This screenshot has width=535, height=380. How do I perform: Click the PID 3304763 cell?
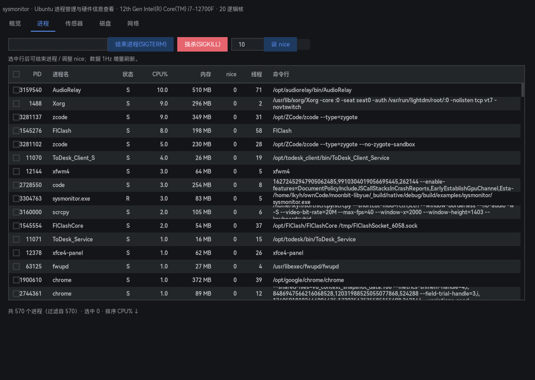click(31, 199)
